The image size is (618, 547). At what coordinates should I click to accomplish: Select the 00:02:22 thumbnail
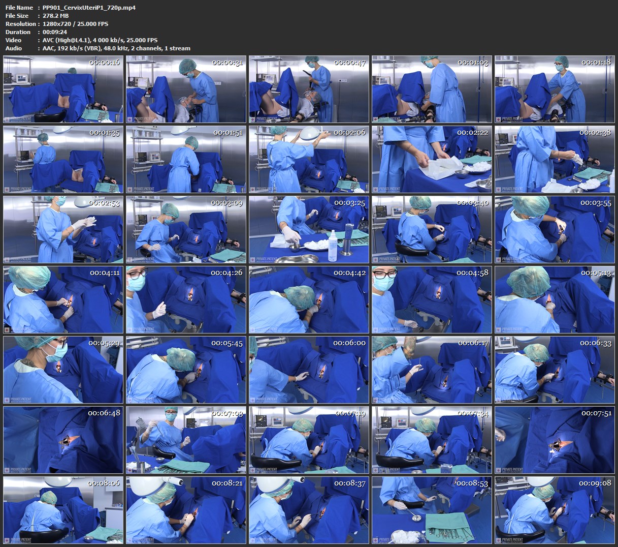[x=432, y=159]
